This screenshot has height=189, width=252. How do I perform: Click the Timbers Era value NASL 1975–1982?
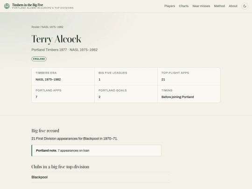tap(48, 79)
